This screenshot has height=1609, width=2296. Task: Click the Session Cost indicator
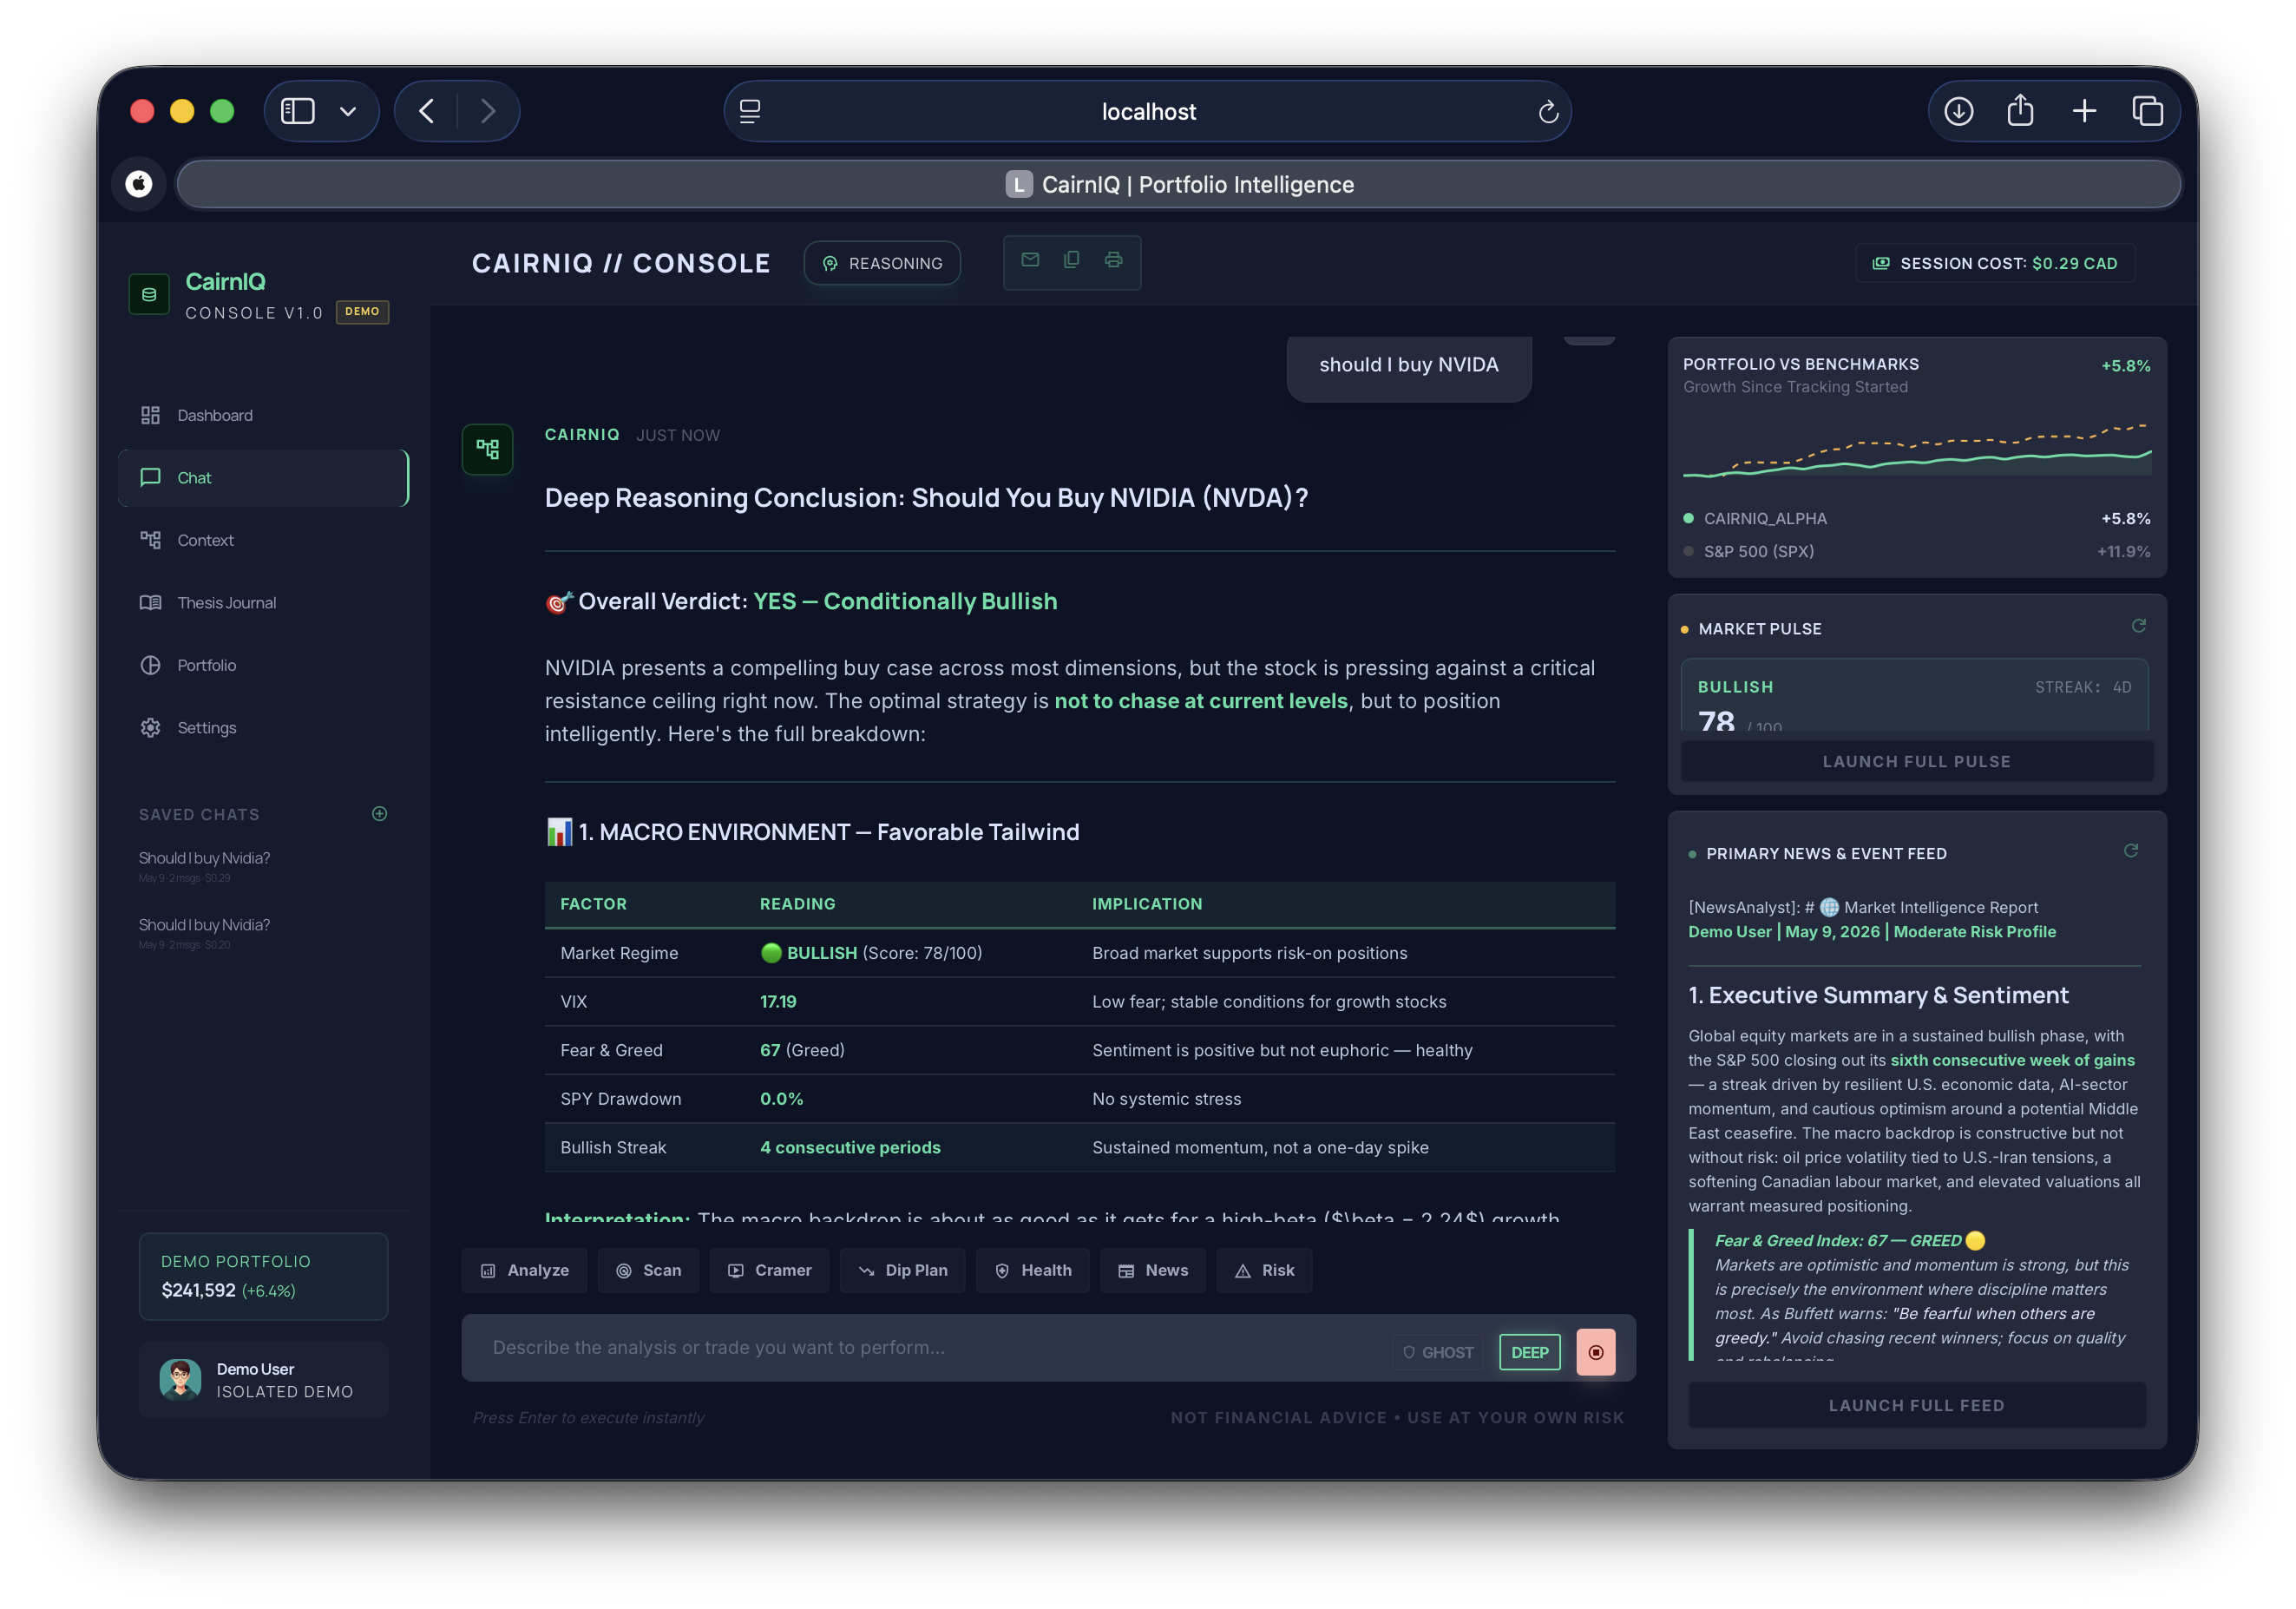tap(1995, 263)
